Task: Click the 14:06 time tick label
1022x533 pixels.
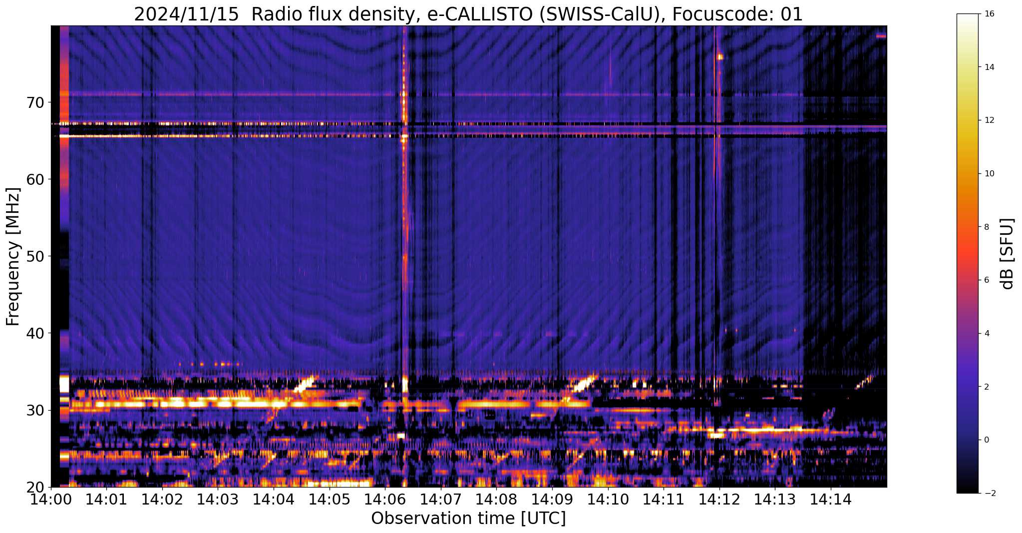Action: (x=385, y=499)
